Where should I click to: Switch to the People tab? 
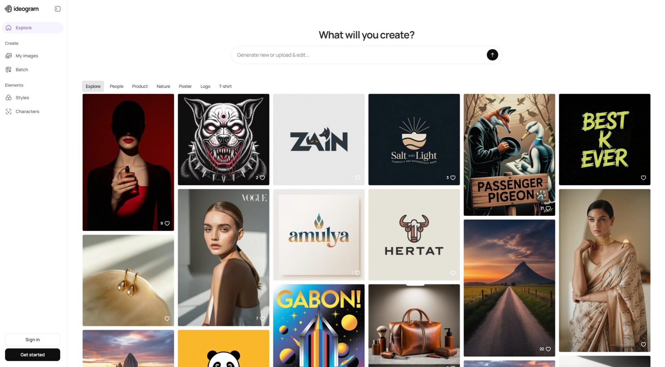tap(116, 86)
